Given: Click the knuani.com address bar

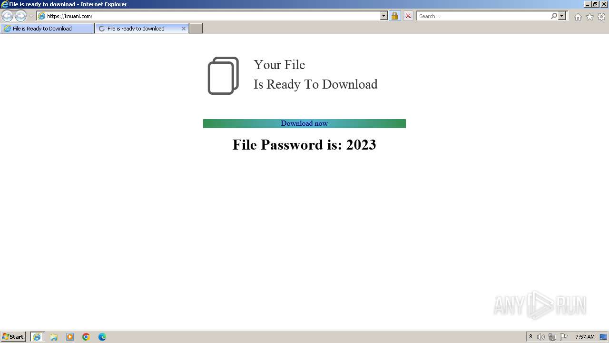Looking at the screenshot, I should coord(212,16).
